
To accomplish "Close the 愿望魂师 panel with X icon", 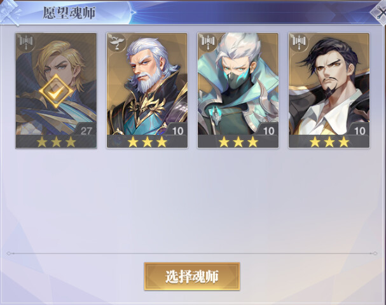I will click(380, 12).
